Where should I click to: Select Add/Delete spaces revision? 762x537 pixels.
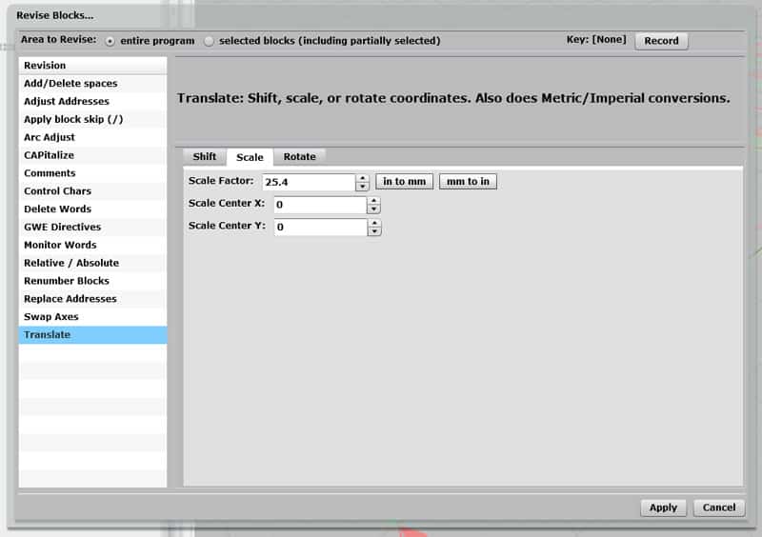tap(70, 84)
